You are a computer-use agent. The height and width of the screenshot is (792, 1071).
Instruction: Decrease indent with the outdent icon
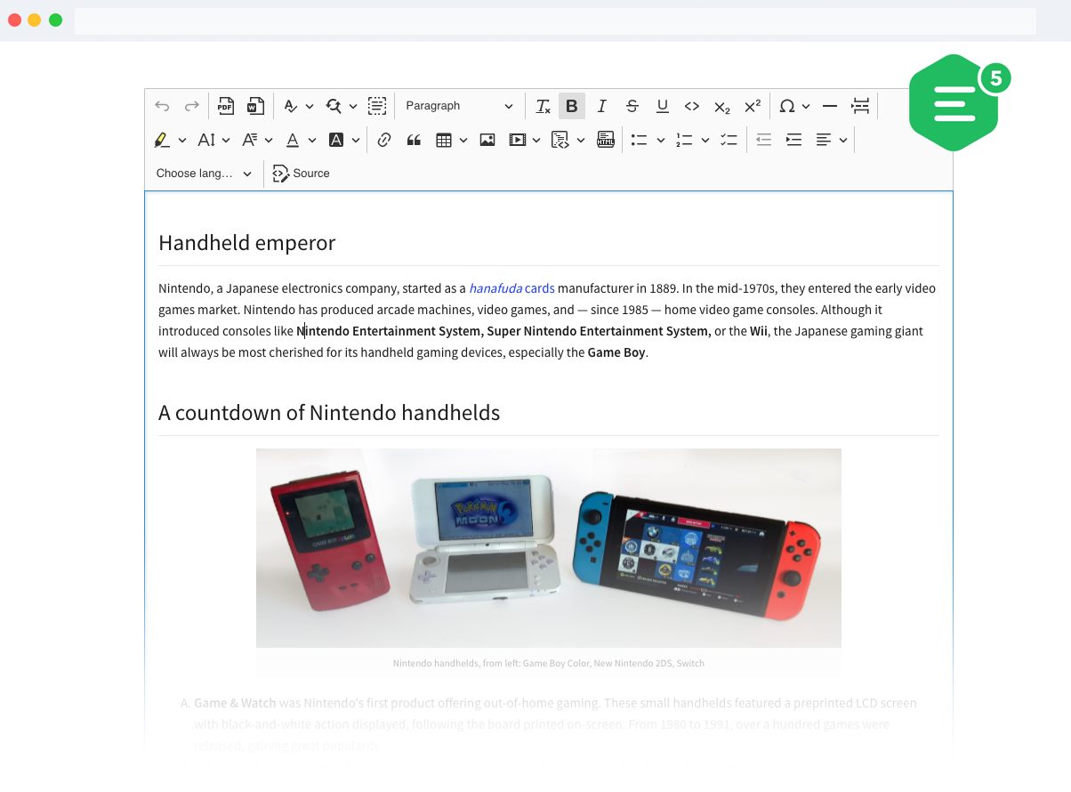(x=763, y=140)
